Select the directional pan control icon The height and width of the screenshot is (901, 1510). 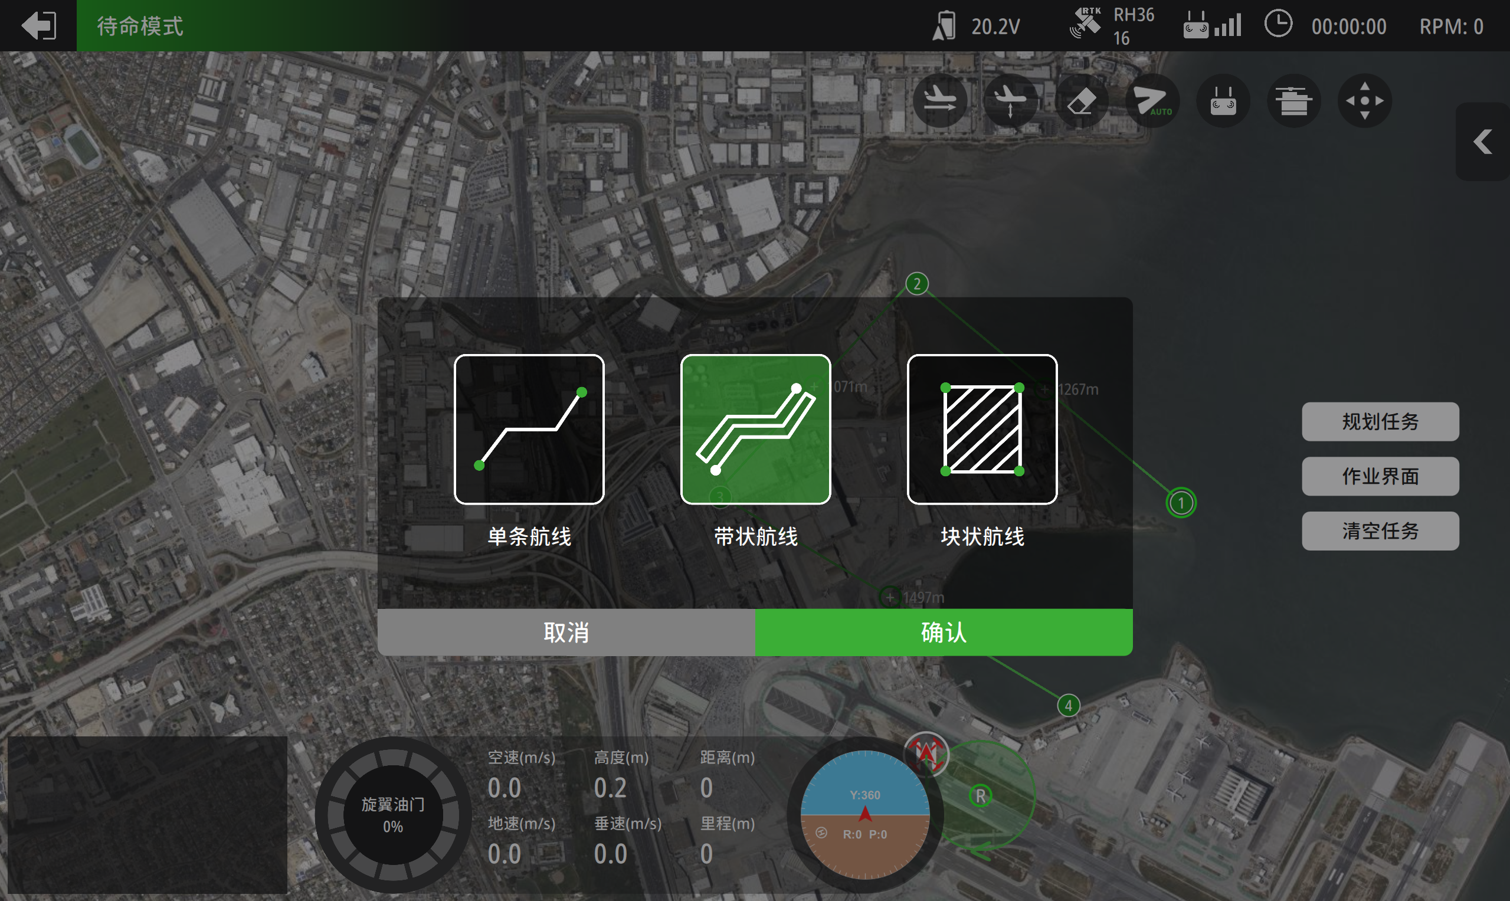(1364, 101)
